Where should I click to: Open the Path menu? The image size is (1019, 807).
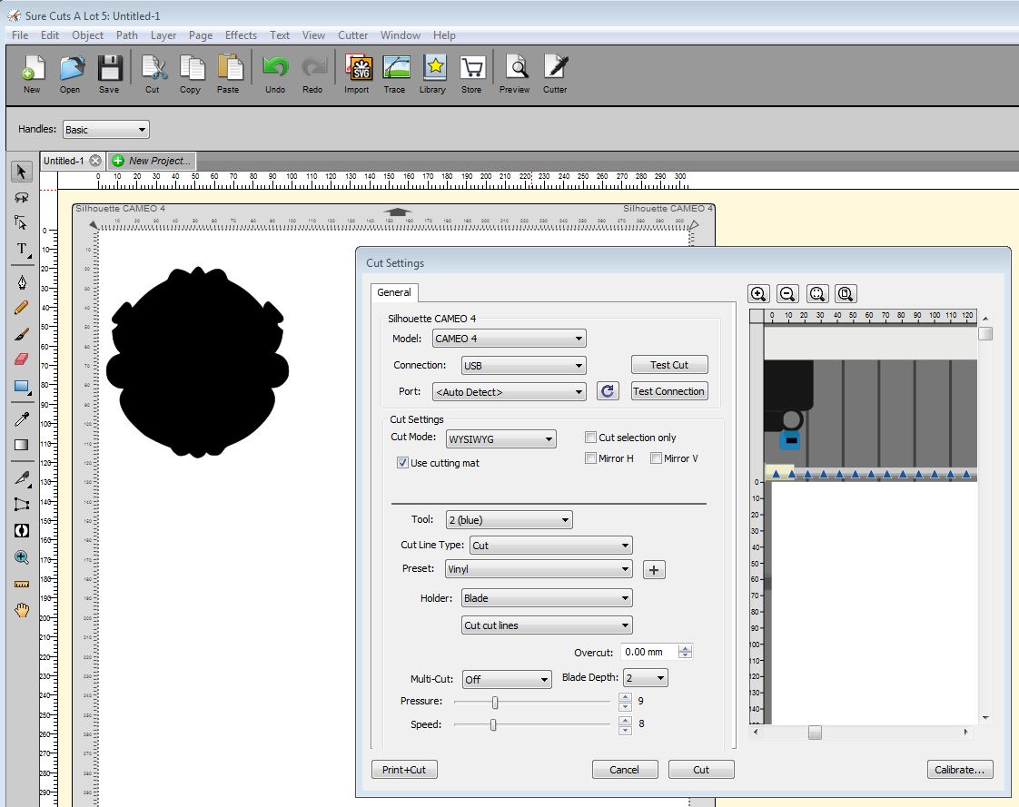tap(127, 35)
